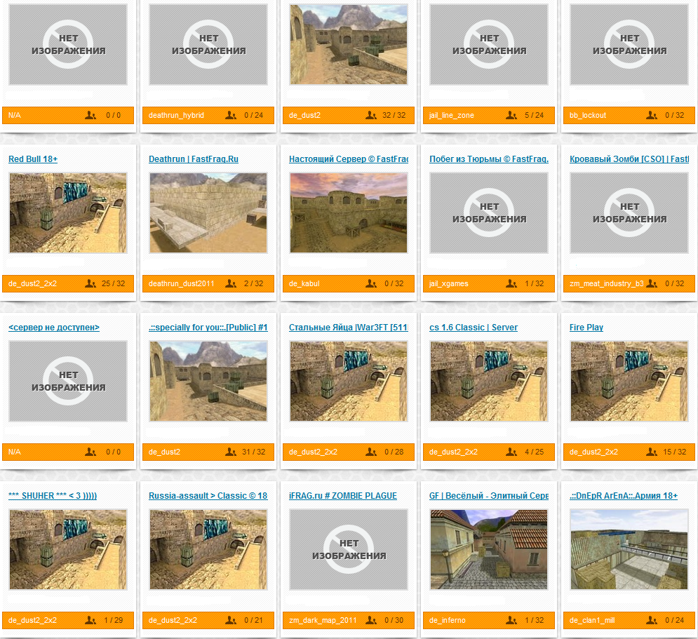Click players icon next to jail_line_zone
This screenshot has width=698, height=639.
point(511,116)
